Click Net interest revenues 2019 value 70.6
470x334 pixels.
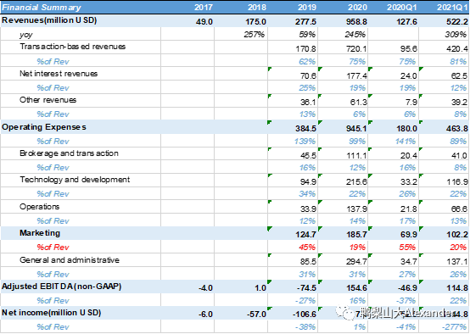308,75
